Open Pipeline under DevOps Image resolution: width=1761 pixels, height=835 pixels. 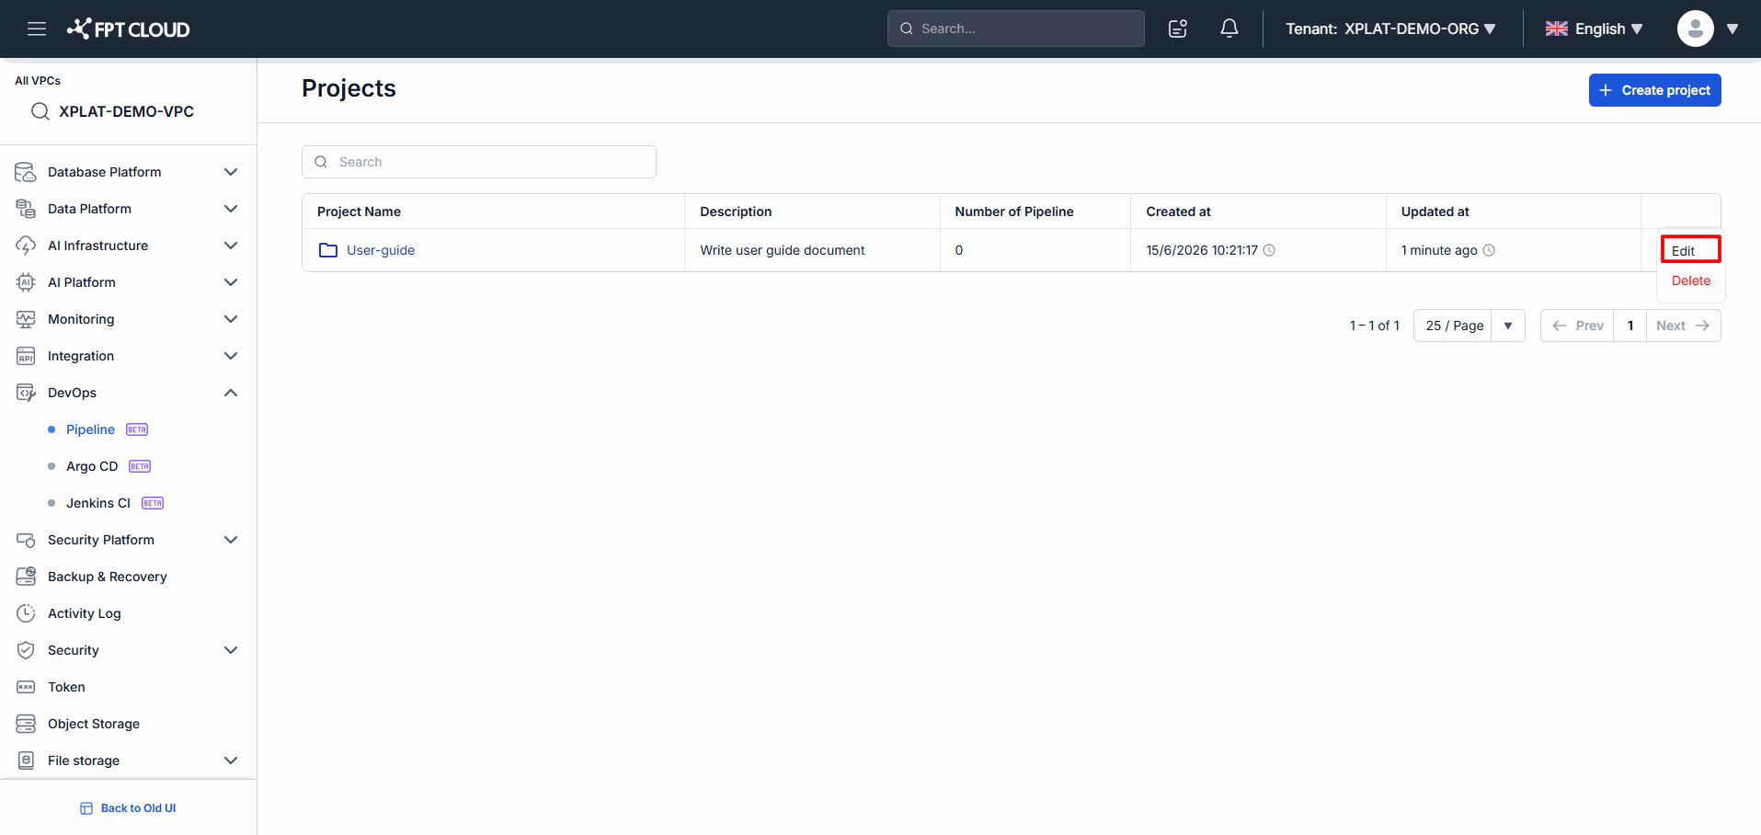(90, 429)
